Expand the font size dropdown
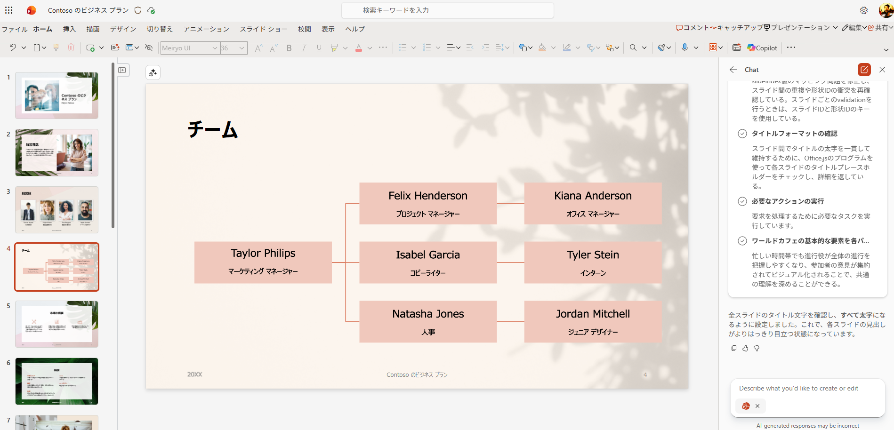 tap(242, 48)
